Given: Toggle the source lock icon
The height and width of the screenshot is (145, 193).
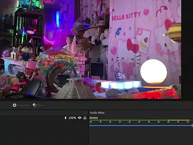Looking at the screenshot, I should pyautogui.click(x=85, y=118).
